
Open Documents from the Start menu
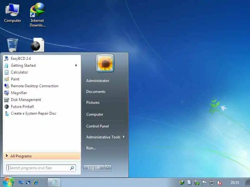96,92
